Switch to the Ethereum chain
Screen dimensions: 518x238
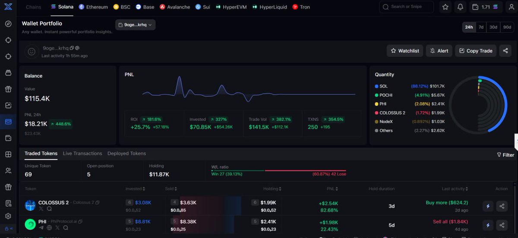click(x=93, y=7)
